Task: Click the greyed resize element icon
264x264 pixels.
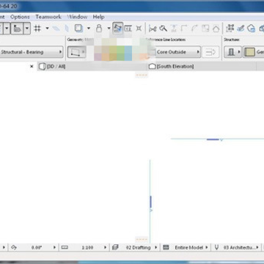Action: coord(205,29)
